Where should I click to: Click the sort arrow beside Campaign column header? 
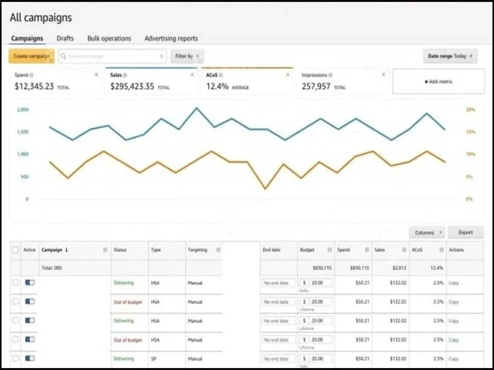click(x=67, y=250)
